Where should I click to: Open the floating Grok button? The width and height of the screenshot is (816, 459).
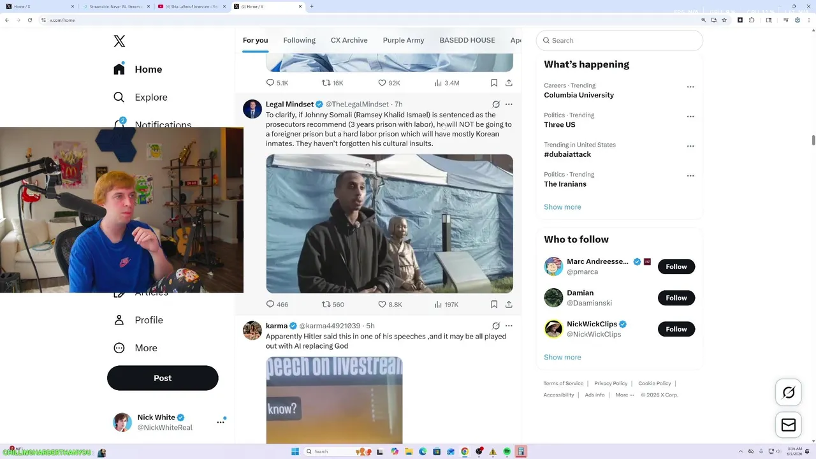(789, 393)
